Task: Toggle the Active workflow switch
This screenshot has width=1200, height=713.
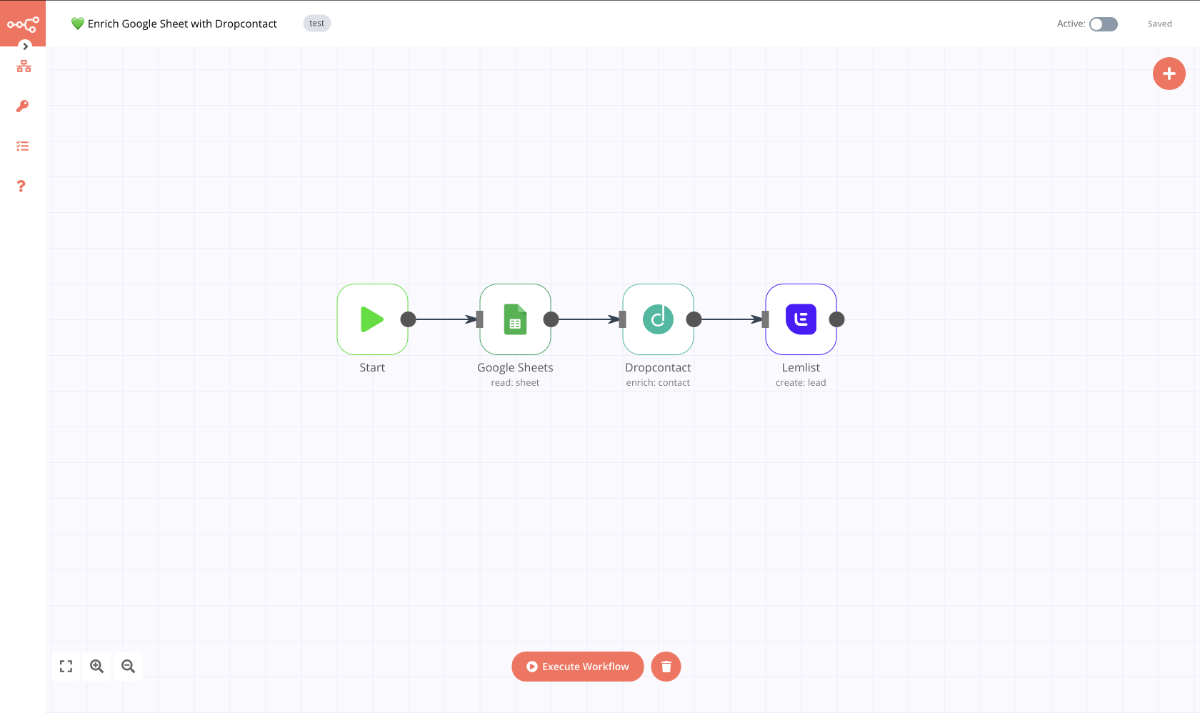Action: click(1103, 24)
